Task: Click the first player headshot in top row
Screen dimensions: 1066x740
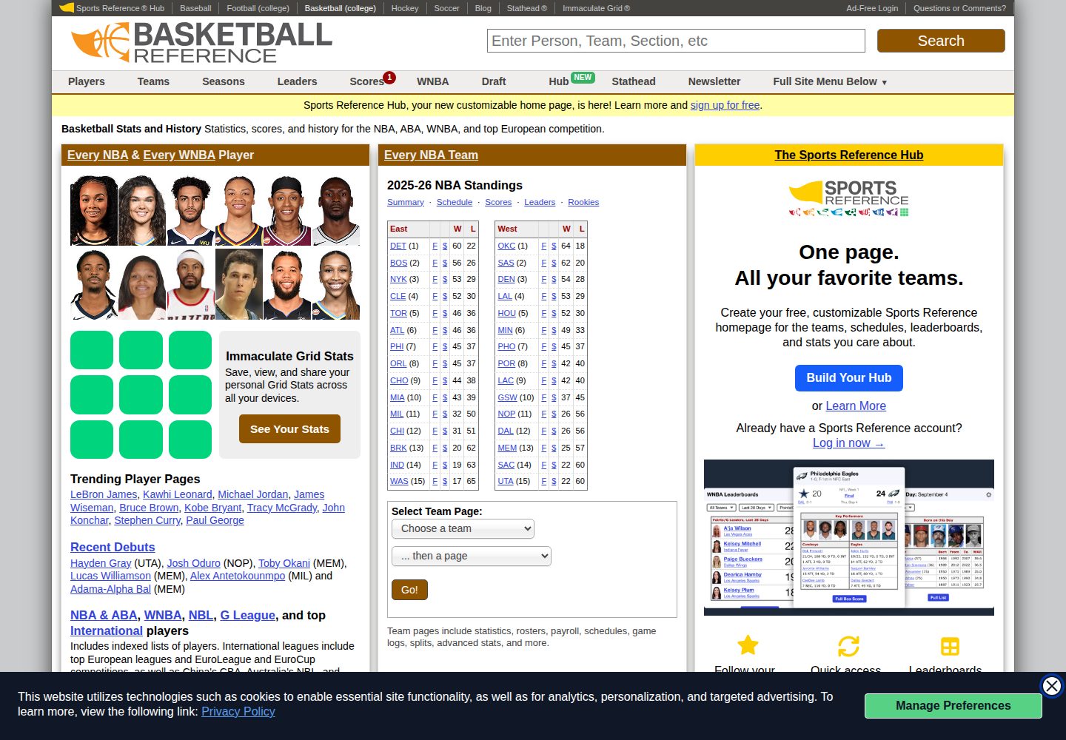Action: pyautogui.click(x=94, y=210)
